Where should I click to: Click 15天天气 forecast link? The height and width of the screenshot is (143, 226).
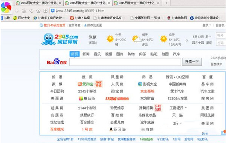click(x=175, y=45)
